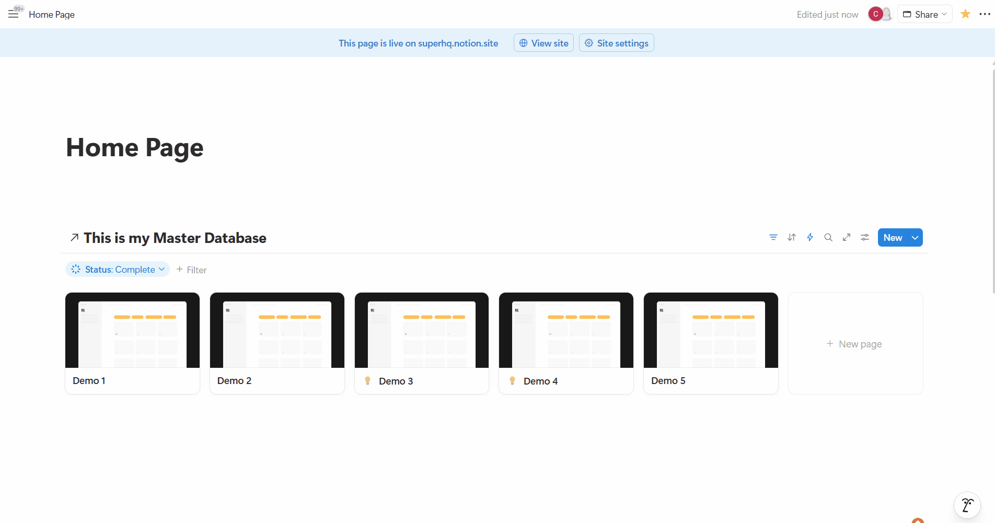Click the + New page card

coord(855,343)
